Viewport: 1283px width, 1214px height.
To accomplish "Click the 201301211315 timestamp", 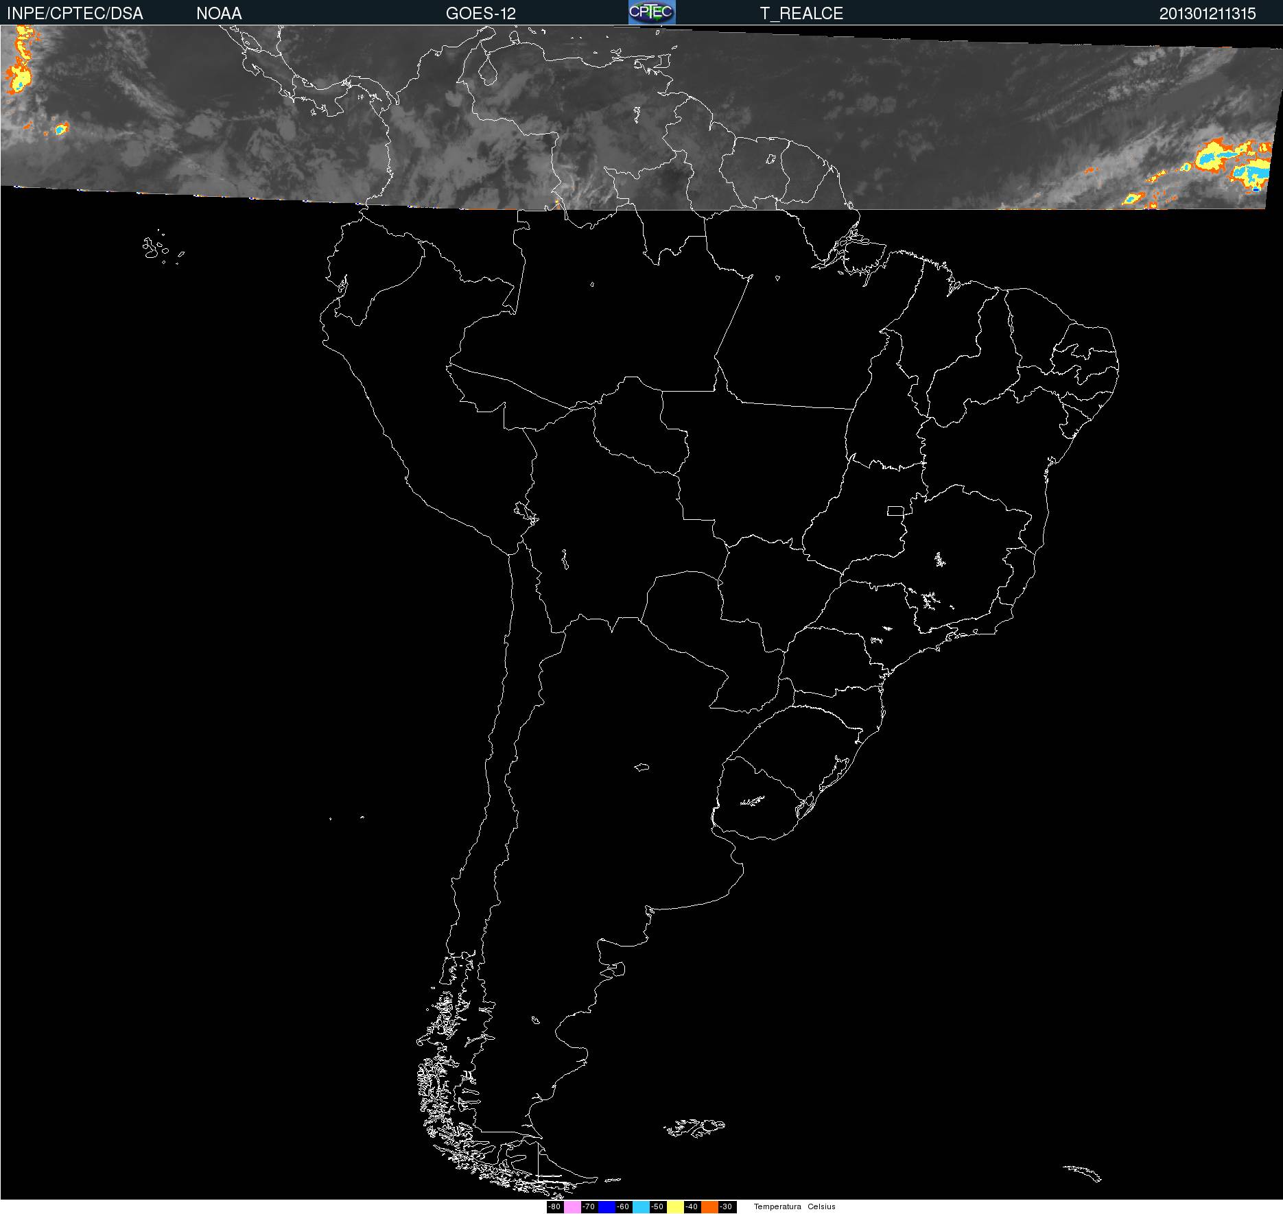I will pyautogui.click(x=1208, y=13).
